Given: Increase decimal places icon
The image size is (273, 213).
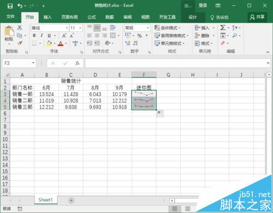Looking at the screenshot, I should 128,43.
